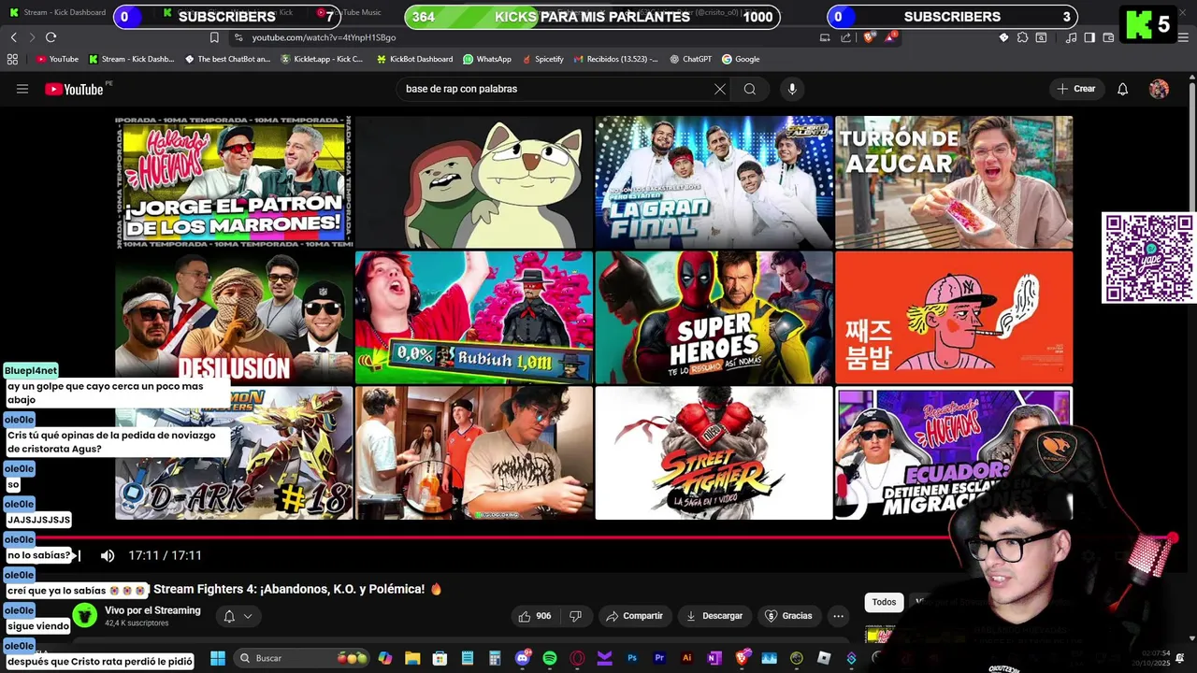Click the Gracias button
1197x673 pixels.
click(x=788, y=616)
